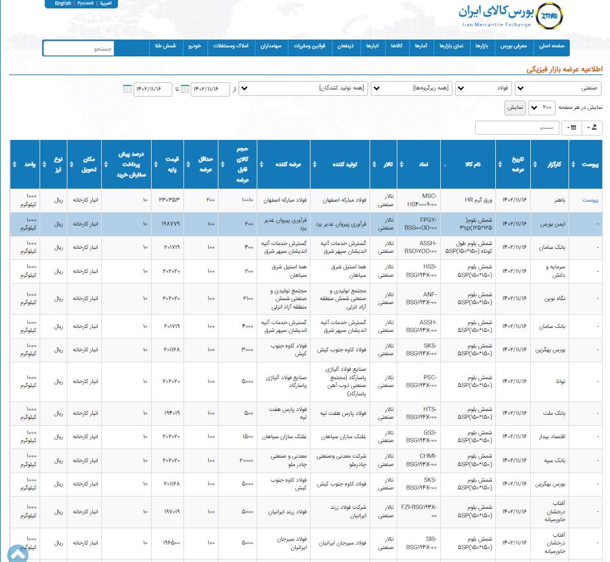
Task: Open the نمای بازارها menu item
Action: click(x=451, y=46)
